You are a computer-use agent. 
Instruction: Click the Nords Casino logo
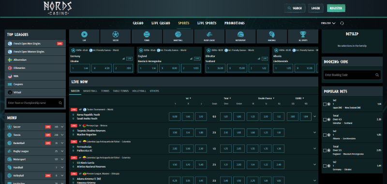(58, 8)
